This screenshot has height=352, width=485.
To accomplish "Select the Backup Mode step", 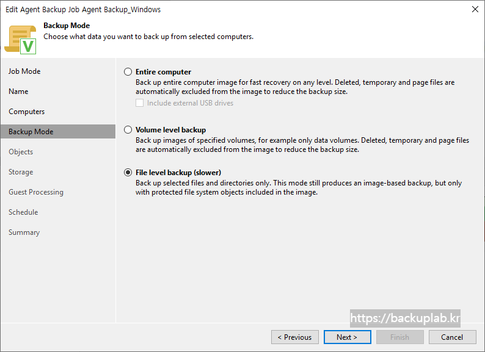I will pyautogui.click(x=58, y=132).
